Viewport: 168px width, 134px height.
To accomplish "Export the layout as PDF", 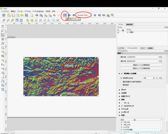I will point(50,15).
